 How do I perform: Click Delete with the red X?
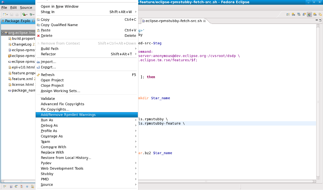(87, 35)
